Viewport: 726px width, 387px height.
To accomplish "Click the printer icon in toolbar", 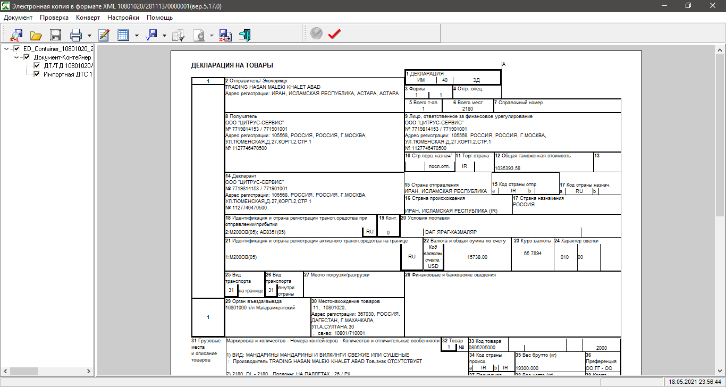I will (76, 36).
